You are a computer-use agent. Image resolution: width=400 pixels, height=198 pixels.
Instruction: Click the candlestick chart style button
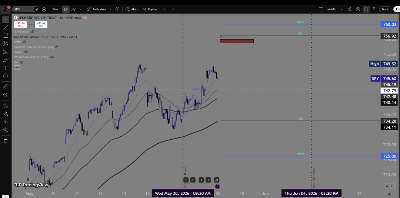click(66, 9)
